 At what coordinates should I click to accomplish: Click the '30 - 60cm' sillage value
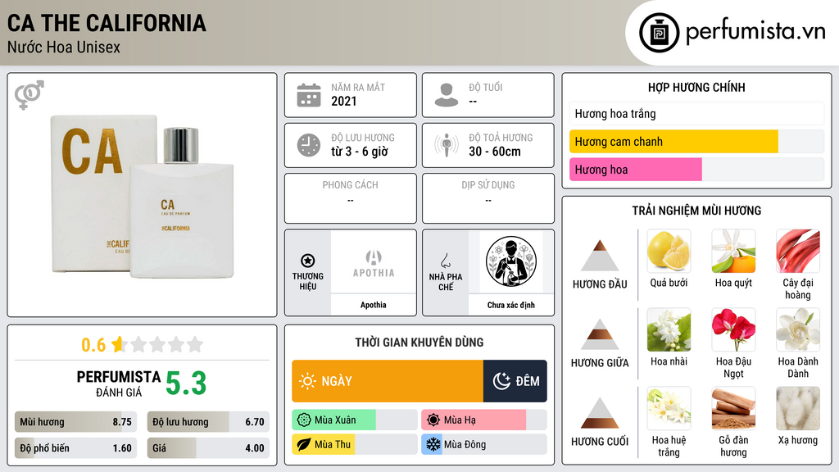click(494, 152)
